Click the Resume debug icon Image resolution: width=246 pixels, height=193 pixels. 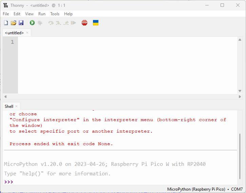point(73,23)
